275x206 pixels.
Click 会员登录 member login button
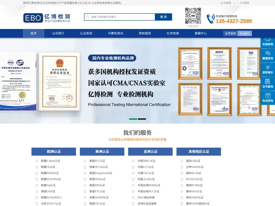click(x=230, y=33)
